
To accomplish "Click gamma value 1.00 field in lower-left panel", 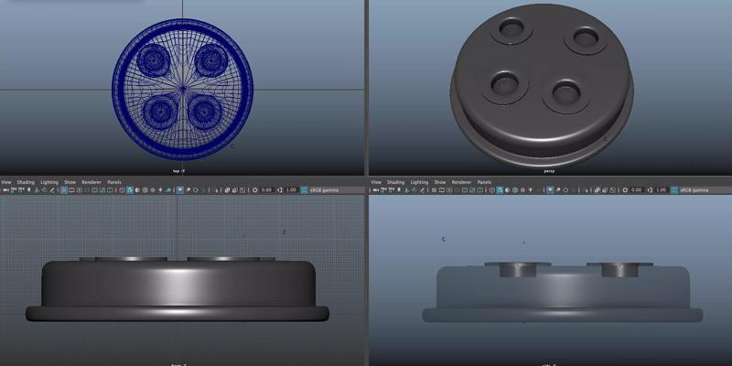I will (x=291, y=190).
